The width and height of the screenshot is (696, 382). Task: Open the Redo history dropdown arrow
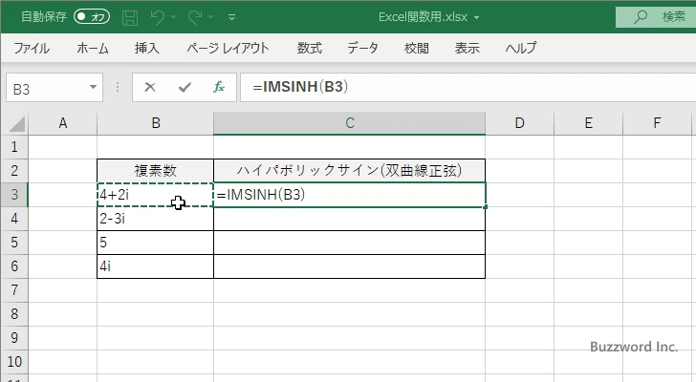pyautogui.click(x=211, y=17)
